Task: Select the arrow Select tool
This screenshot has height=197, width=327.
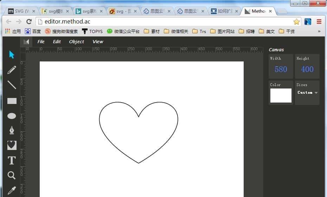Action: click(12, 55)
